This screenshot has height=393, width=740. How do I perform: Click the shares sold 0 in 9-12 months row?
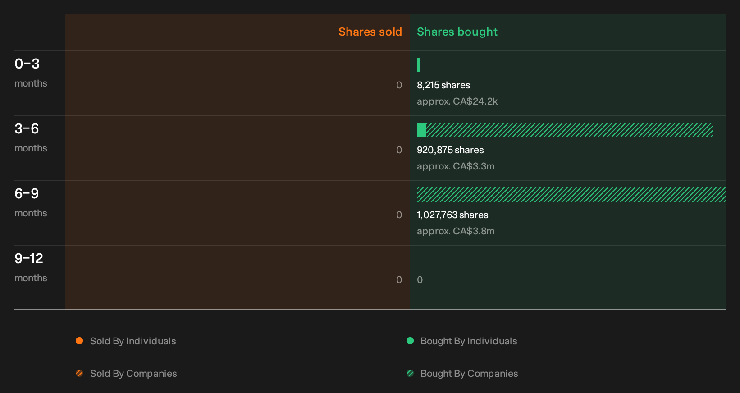pos(399,280)
